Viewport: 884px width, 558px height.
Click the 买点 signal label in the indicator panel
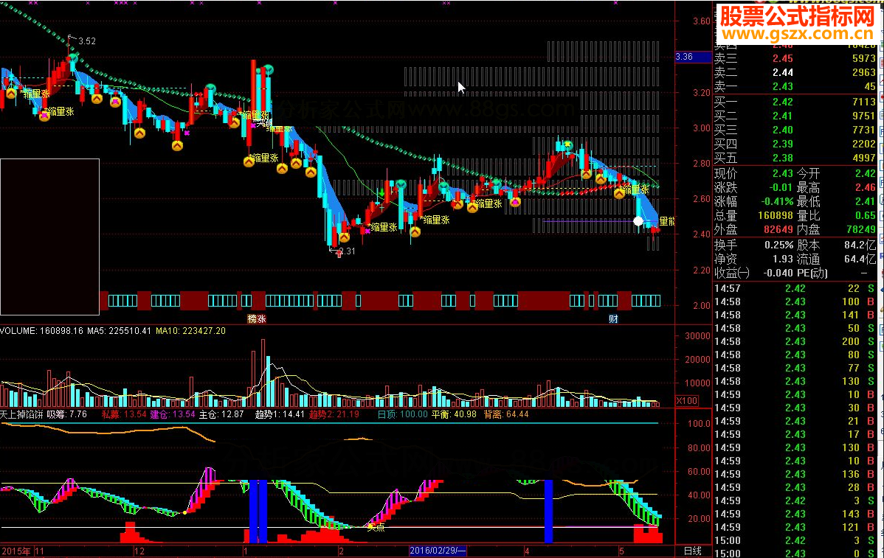[376, 528]
